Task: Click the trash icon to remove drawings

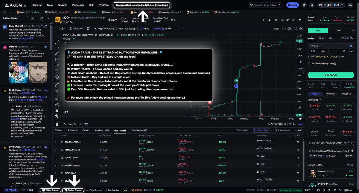Action: [57, 124]
